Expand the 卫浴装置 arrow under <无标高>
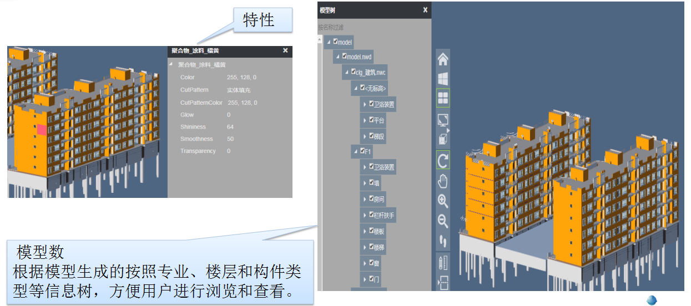691x306 pixels. (x=365, y=104)
